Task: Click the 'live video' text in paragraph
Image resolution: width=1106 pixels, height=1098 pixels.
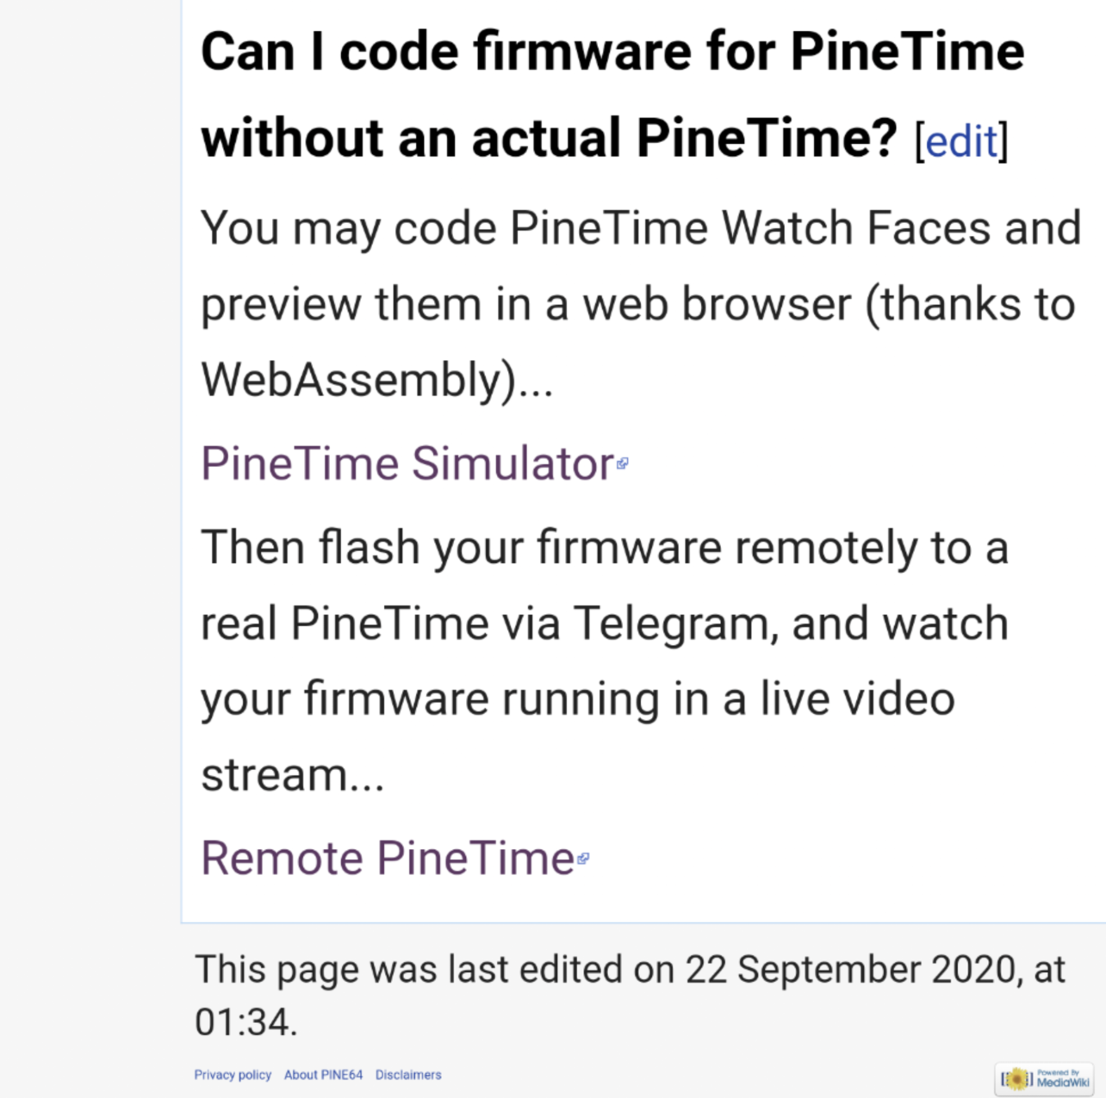Action: (856, 698)
